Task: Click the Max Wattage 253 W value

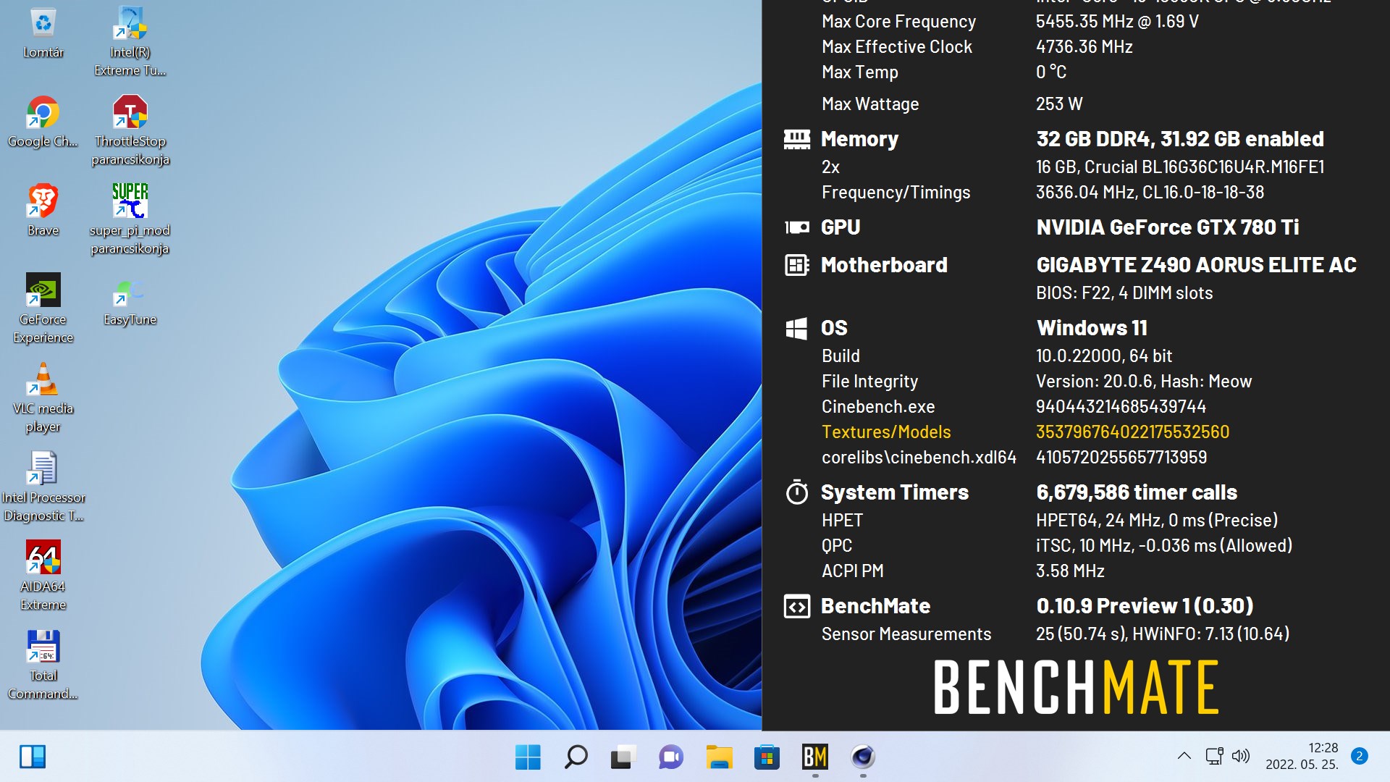Action: 1059,104
